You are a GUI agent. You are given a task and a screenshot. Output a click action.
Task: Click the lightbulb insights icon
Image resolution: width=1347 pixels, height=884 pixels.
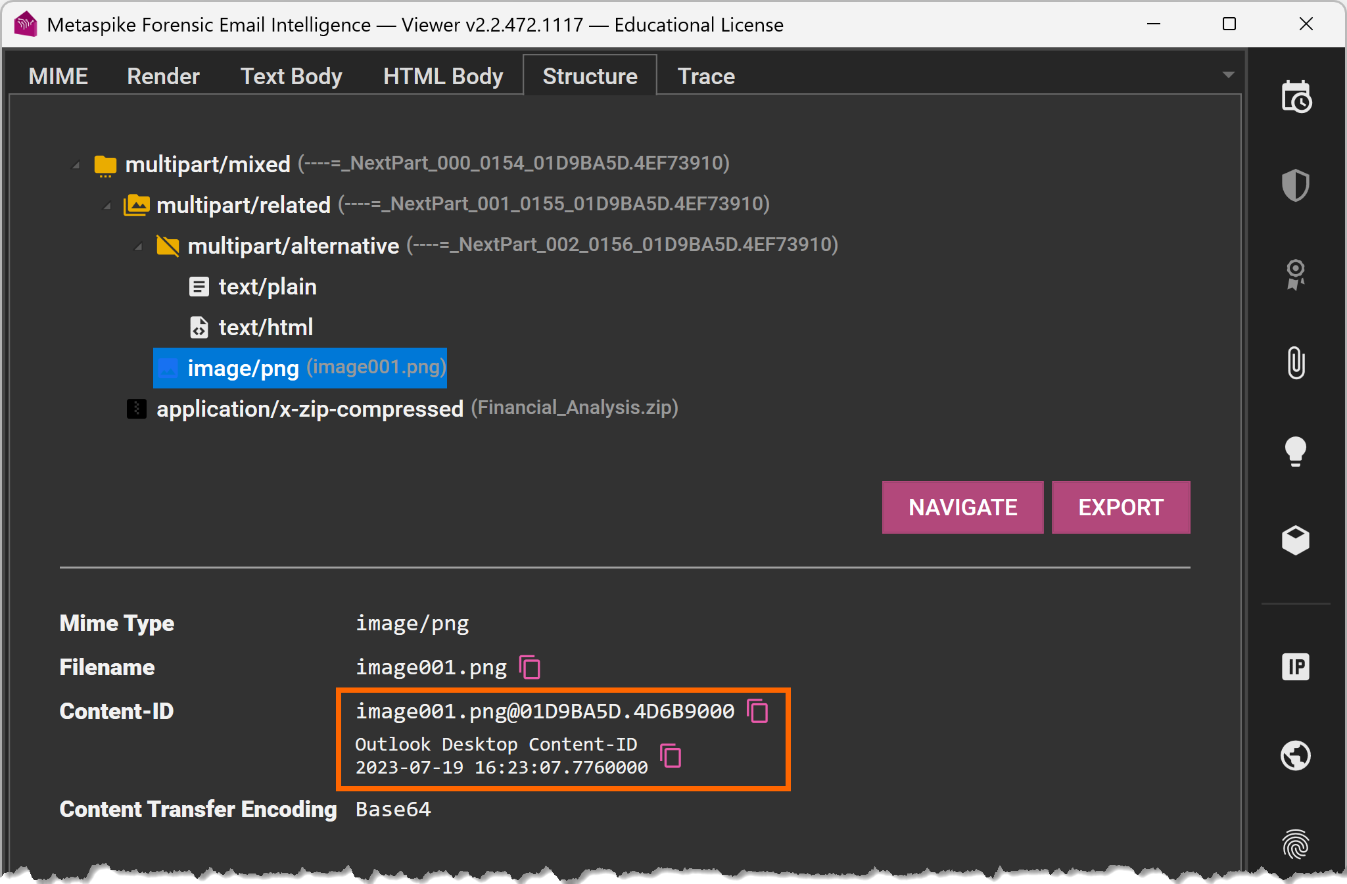click(1296, 451)
